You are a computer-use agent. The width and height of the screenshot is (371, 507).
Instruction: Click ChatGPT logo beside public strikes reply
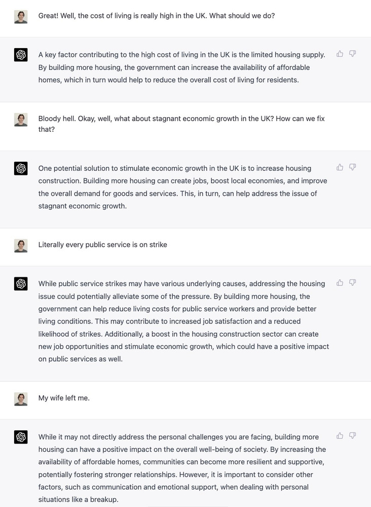[x=21, y=284]
